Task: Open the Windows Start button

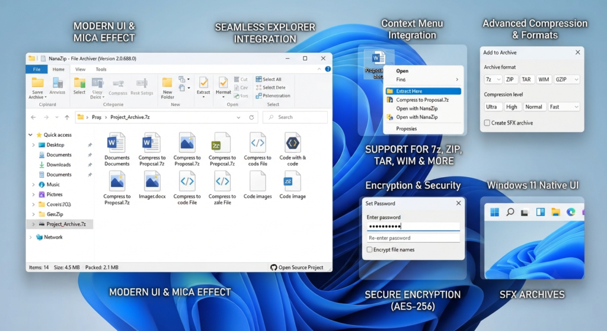Action: pos(494,212)
